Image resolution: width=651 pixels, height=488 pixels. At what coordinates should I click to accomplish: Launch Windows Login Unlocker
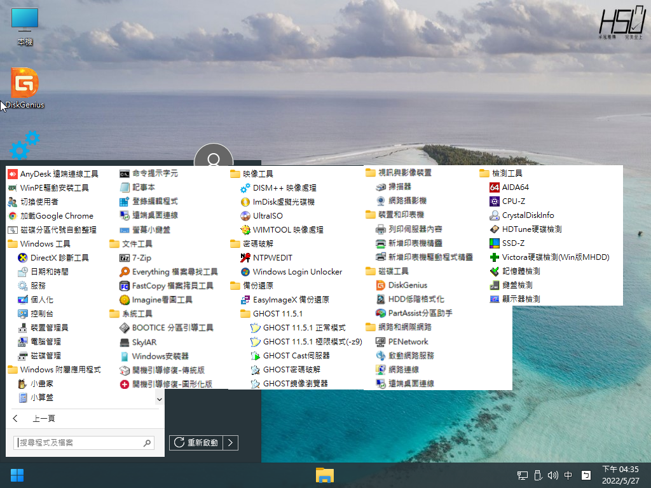pyautogui.click(x=291, y=272)
